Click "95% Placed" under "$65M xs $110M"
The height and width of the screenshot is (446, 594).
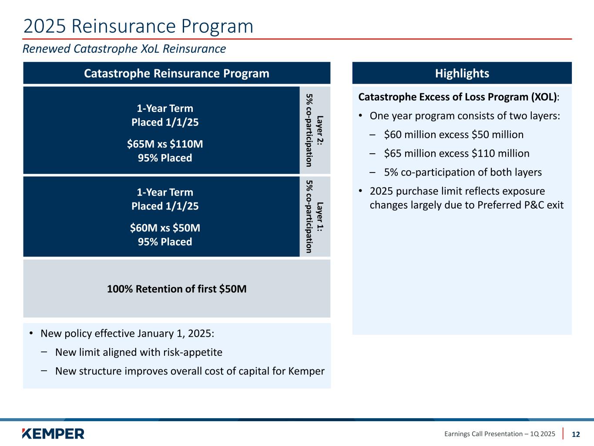(x=165, y=158)
